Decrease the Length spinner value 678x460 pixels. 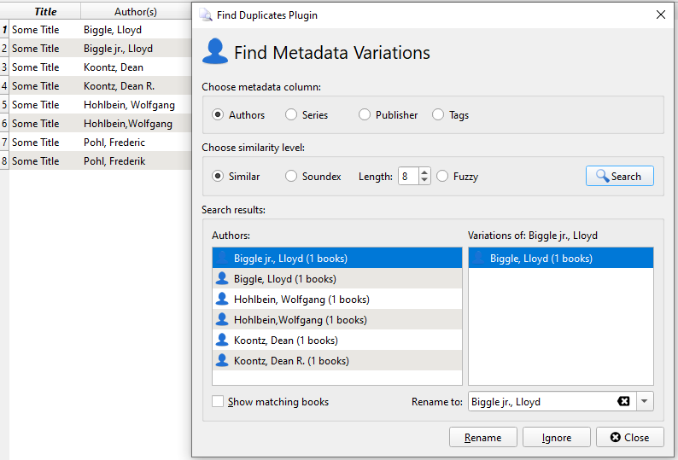tap(425, 181)
